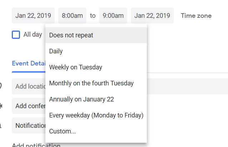The width and height of the screenshot is (228, 147).
Task: Click the video camera conferencing icon
Action: [x=1, y=106]
